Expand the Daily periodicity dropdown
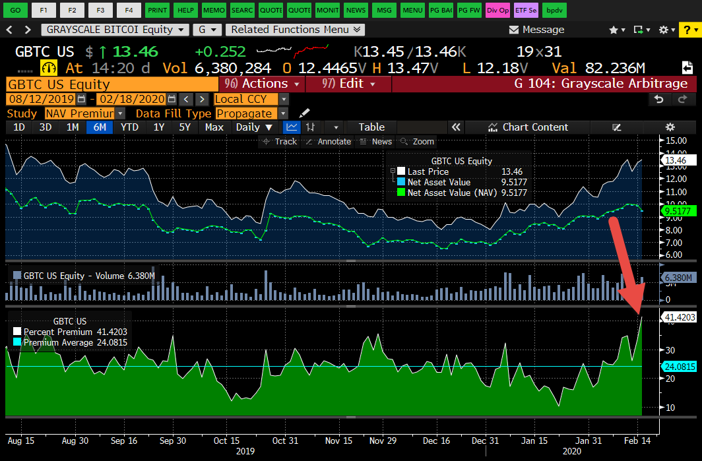Viewport: 702px width, 461px height. click(255, 127)
